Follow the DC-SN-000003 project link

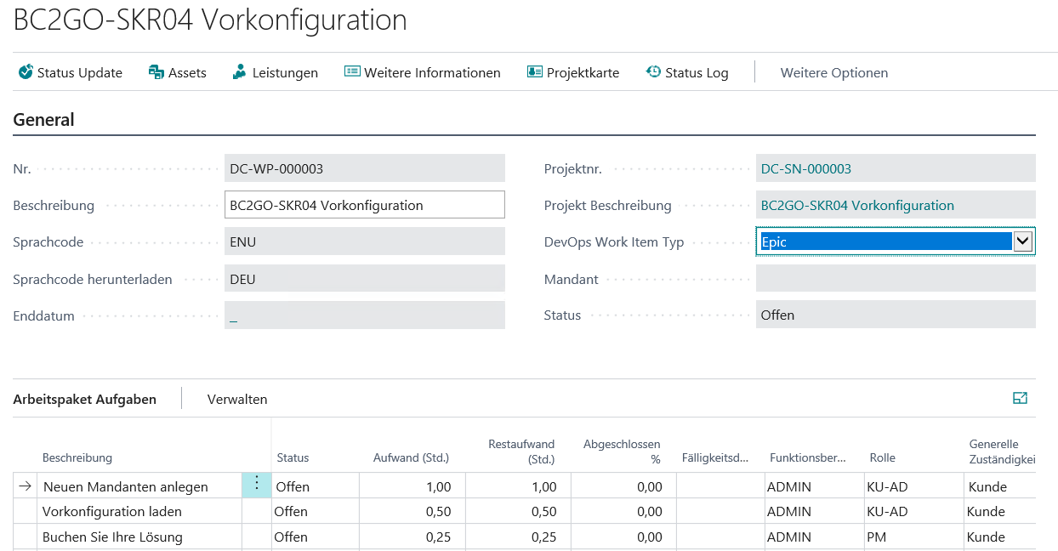[806, 168]
